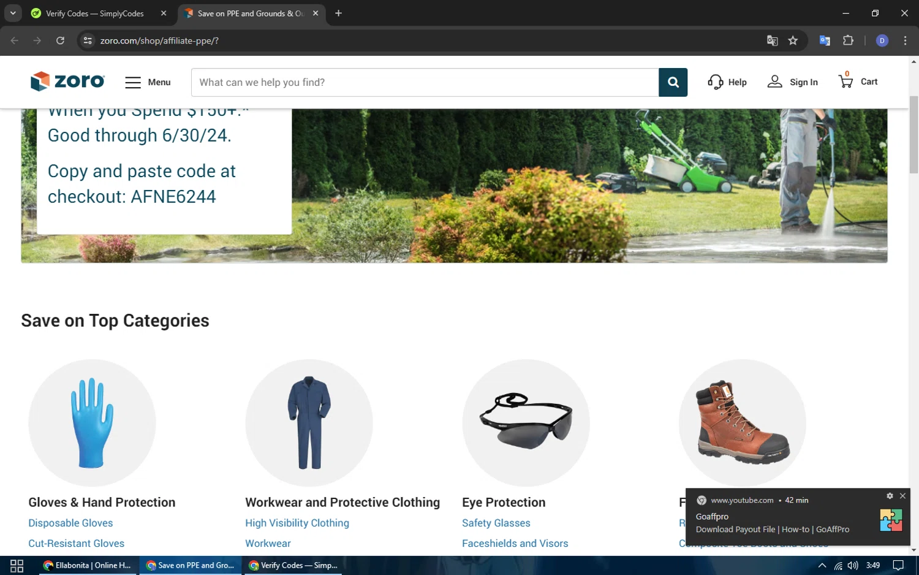Switch to Ellabonita taskbar window
Image resolution: width=919 pixels, height=575 pixels.
[x=89, y=565]
